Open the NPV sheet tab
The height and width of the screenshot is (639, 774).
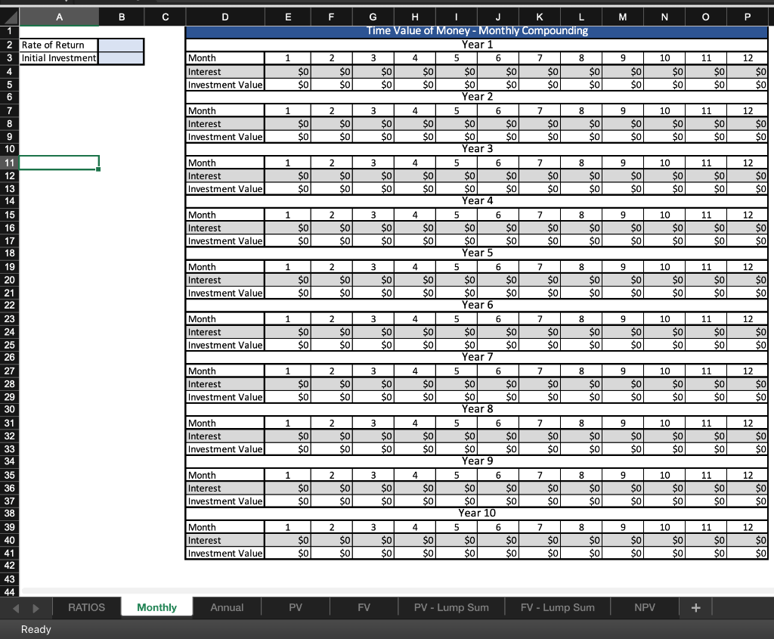coord(644,607)
